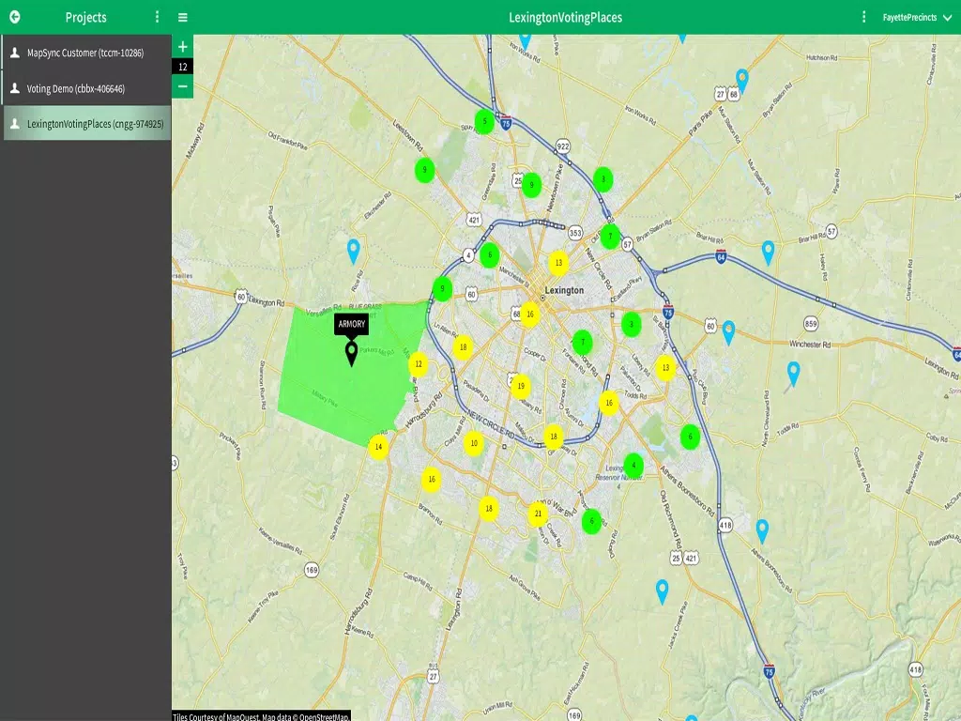Open yellow cluster 13 near Manchester St
961x721 pixels.
558,263
